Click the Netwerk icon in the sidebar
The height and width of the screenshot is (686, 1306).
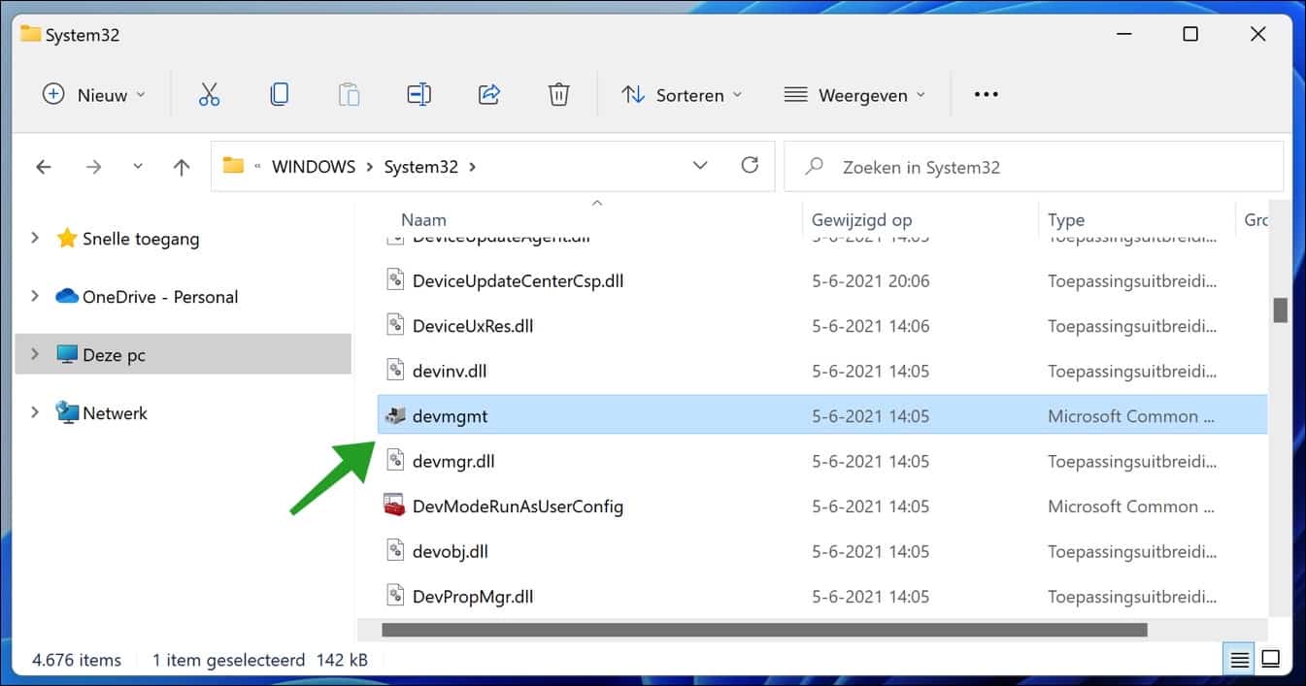(67, 412)
